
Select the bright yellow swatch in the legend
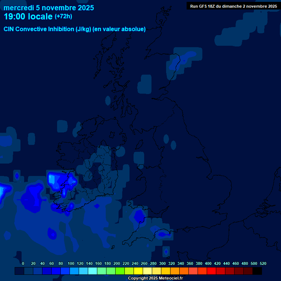138,271
